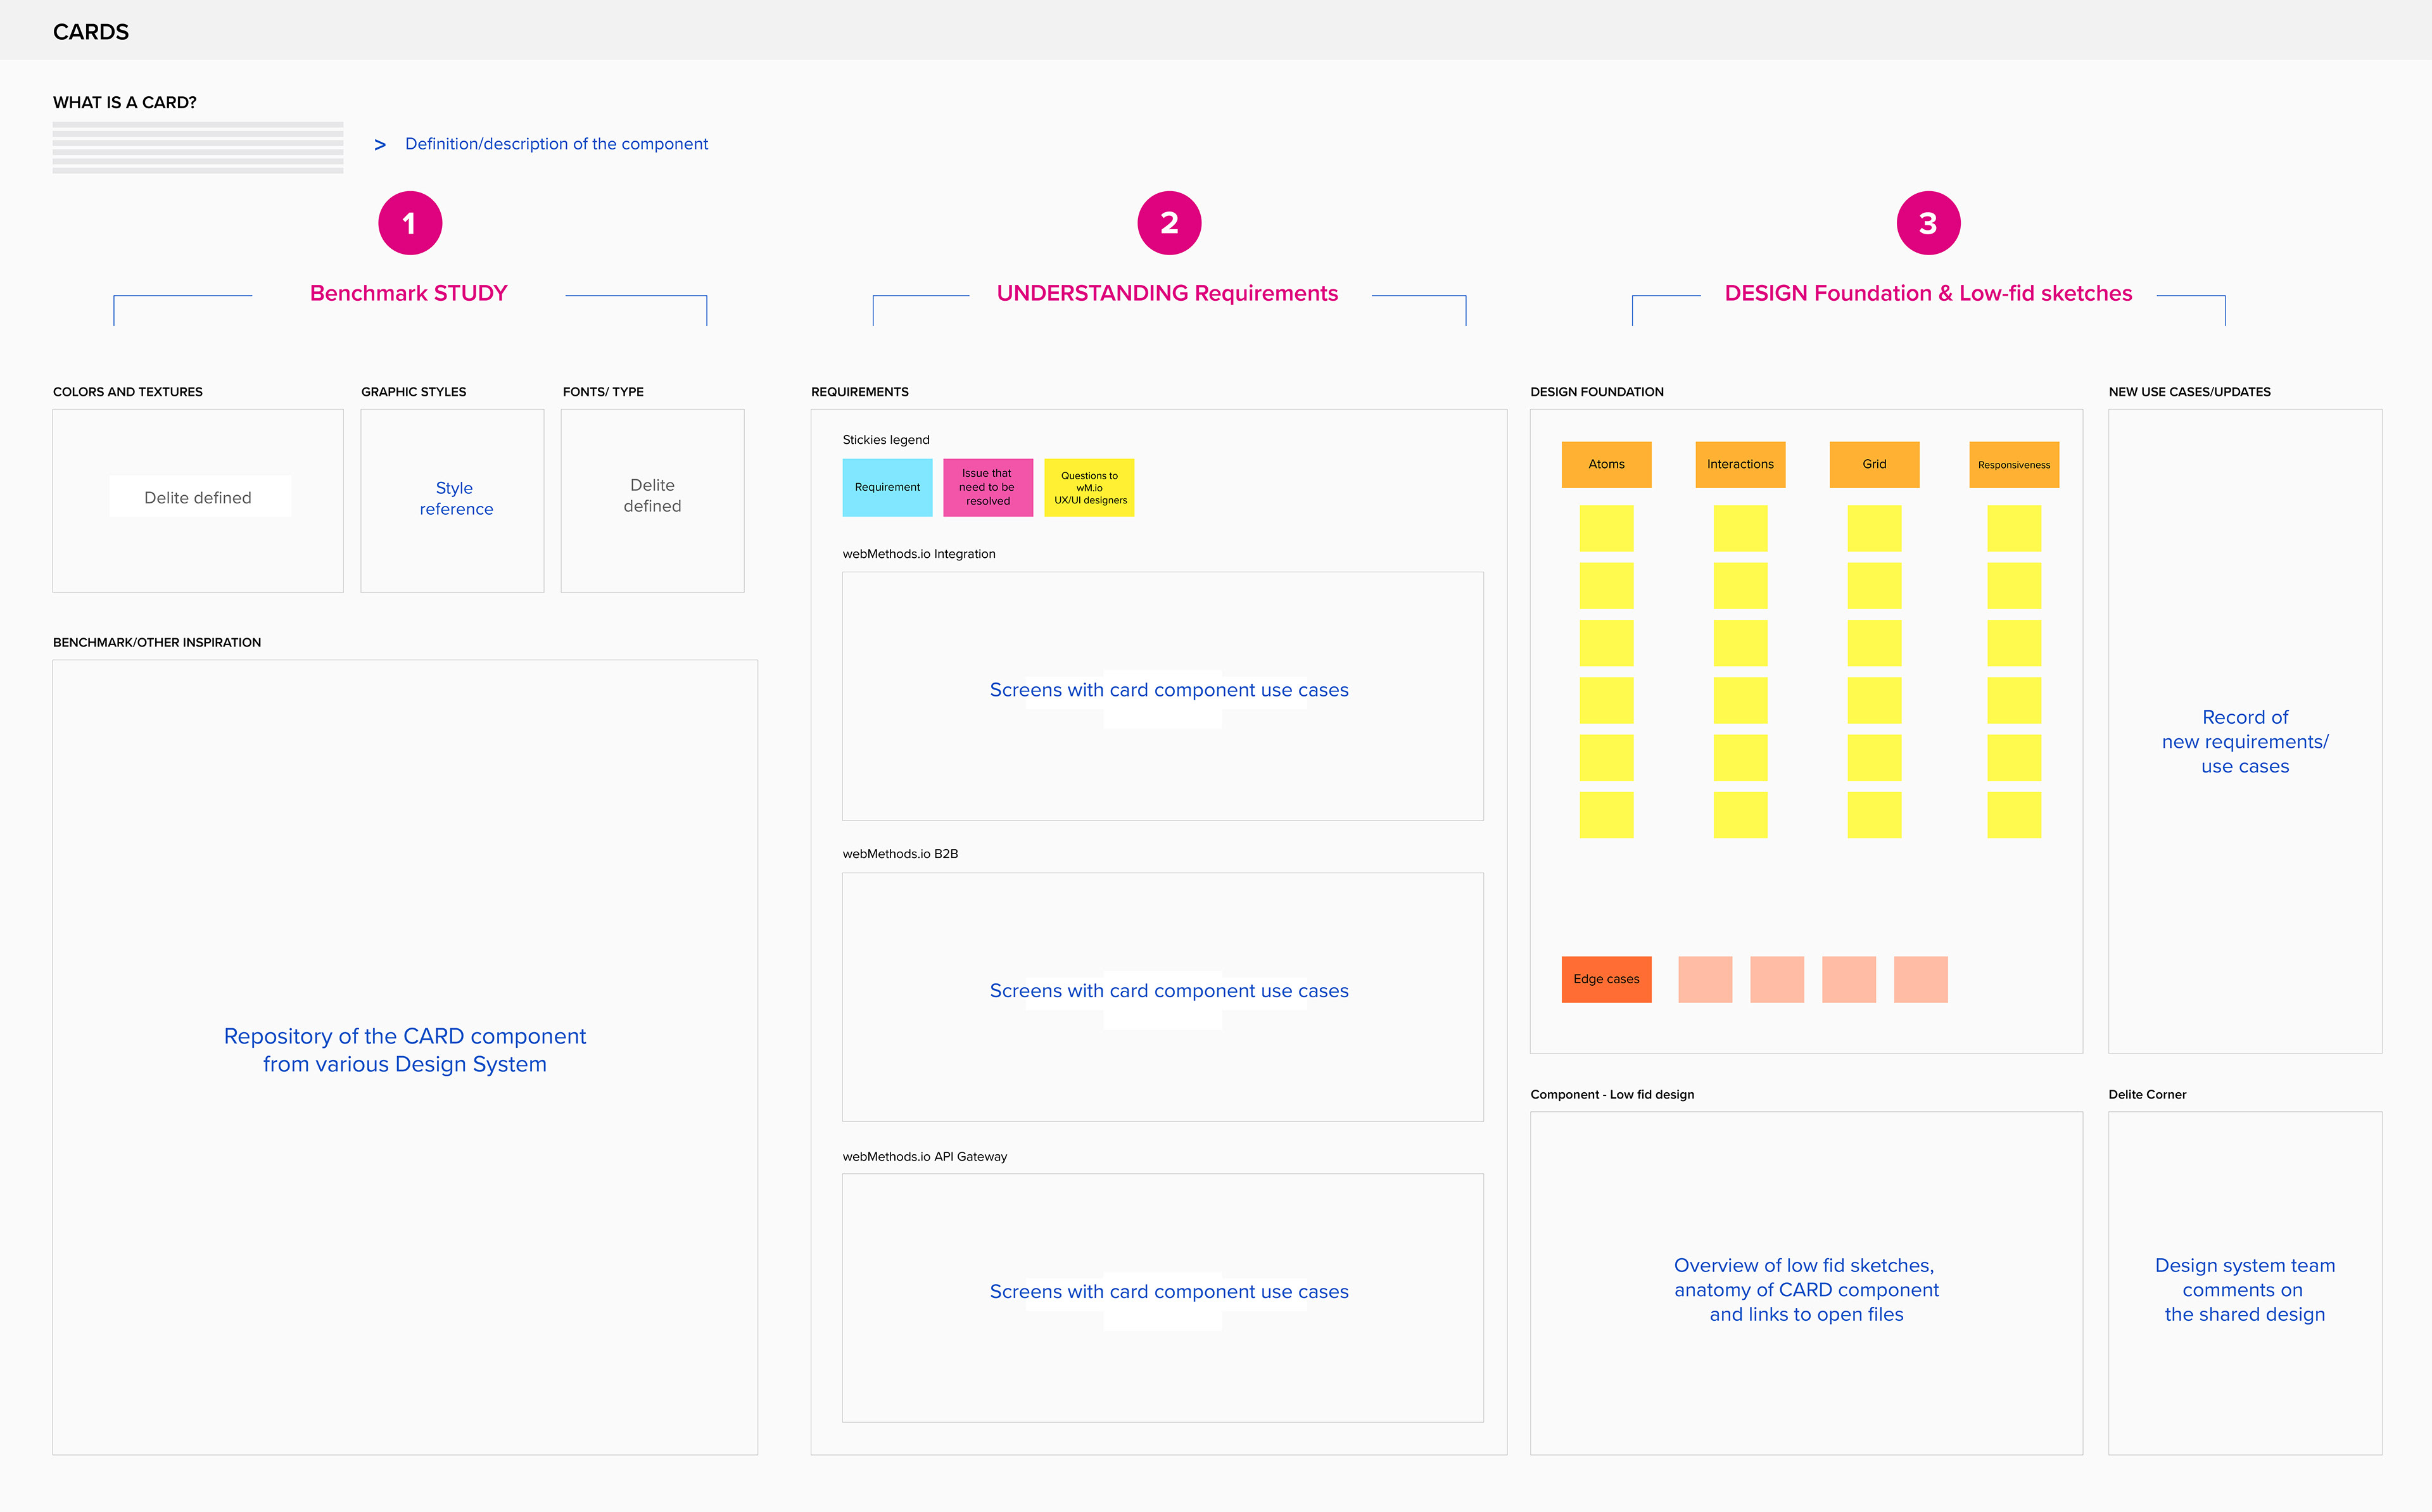Click UNDERSTANDING Requirements section heading
The image size is (2432, 1512).
1167,293
